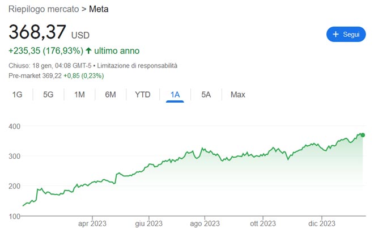The width and height of the screenshot is (374, 228).
Task: Show year-to-date YTD chart
Action: coord(142,95)
